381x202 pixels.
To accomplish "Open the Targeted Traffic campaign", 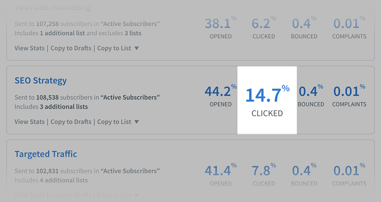I will click(45, 154).
